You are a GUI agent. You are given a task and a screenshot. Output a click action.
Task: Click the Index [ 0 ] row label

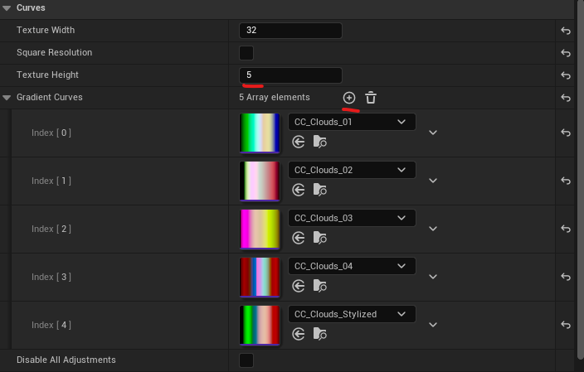click(x=51, y=133)
